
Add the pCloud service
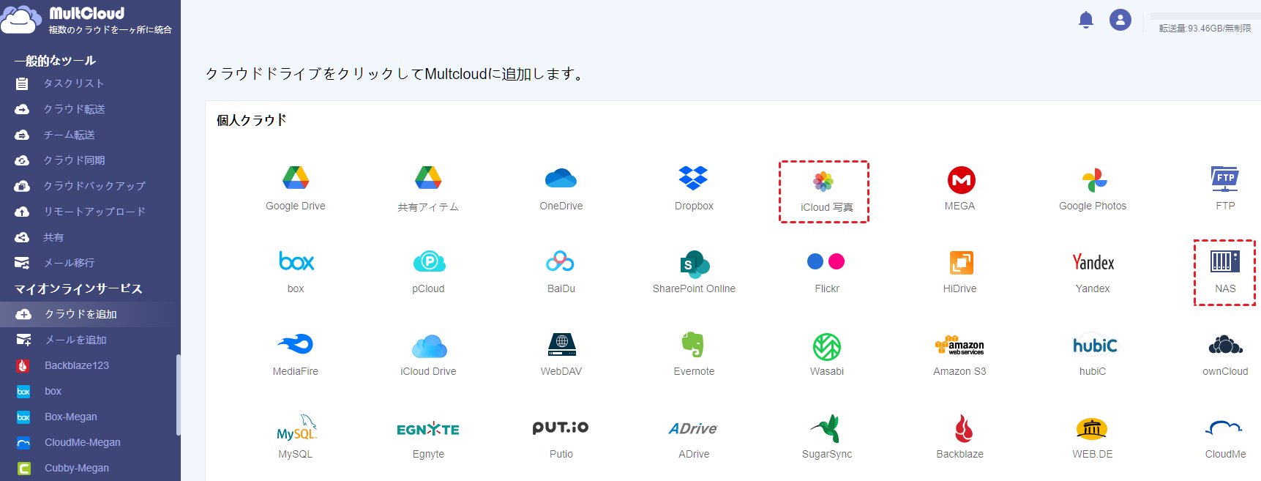click(x=429, y=261)
